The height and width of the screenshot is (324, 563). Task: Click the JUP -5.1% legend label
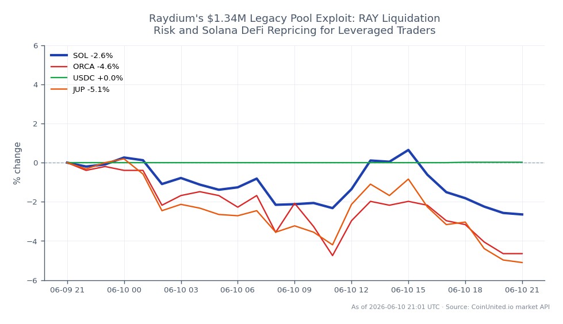pos(91,90)
